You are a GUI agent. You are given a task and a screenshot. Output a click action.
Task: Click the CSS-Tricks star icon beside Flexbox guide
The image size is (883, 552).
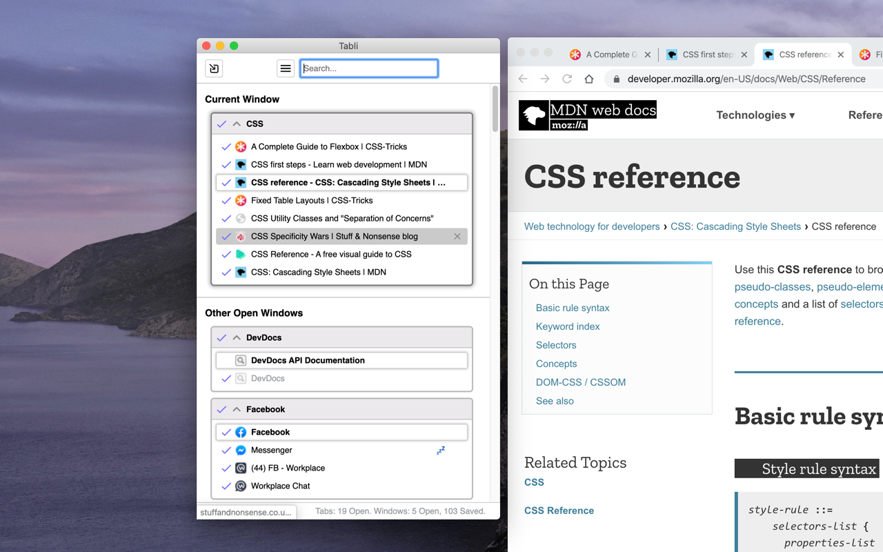coord(240,146)
